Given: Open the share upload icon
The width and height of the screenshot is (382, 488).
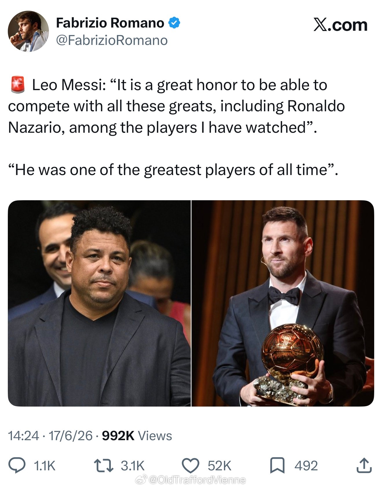Looking at the screenshot, I should 364,465.
